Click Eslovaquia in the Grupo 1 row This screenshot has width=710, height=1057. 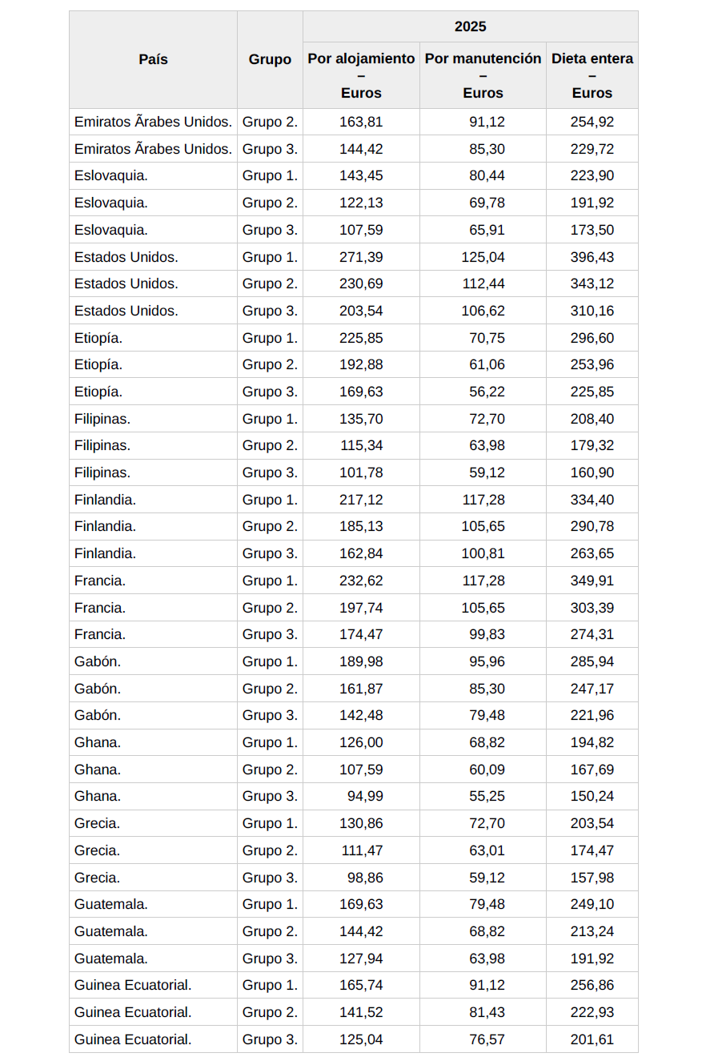(111, 176)
